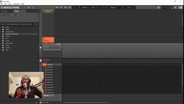The image size is (184, 104).
Task: Toggle the layout view icon at far right
Action: tap(180, 8)
